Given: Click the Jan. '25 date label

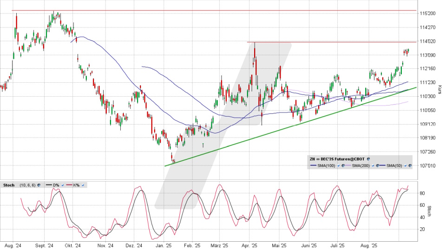Looking at the screenshot, I should click(164, 246).
